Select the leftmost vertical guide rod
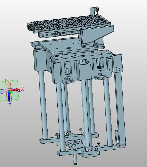Image resolution: width=147 pixels, height=167 pixels. [43, 105]
